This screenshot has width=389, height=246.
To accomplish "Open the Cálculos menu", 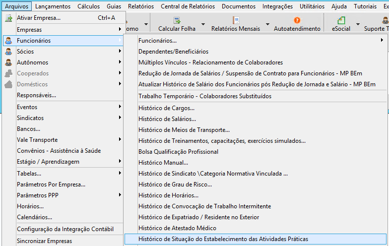I will (88, 6).
